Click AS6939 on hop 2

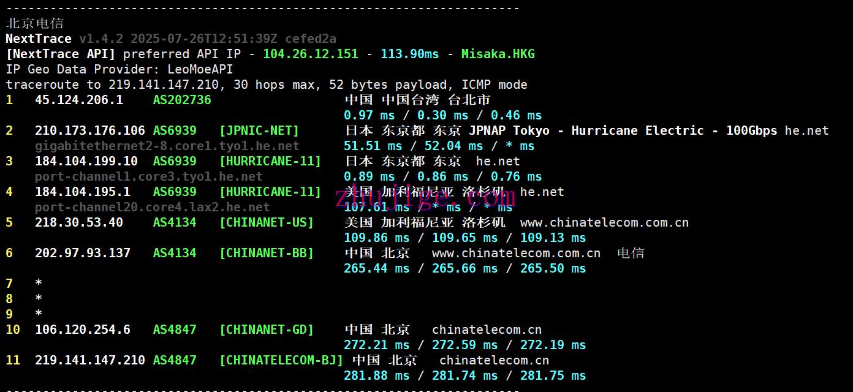click(174, 130)
